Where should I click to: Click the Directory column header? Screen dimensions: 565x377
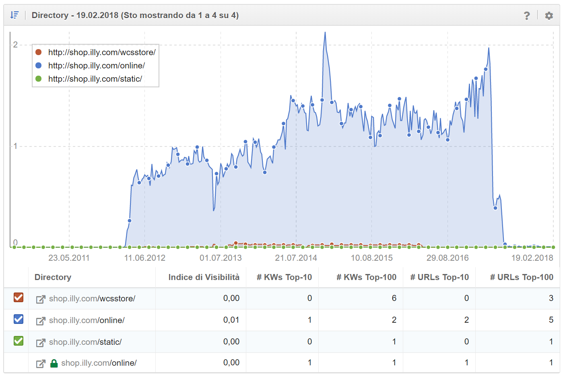53,277
